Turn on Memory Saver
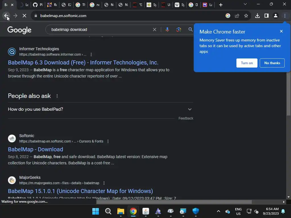 click(x=247, y=63)
